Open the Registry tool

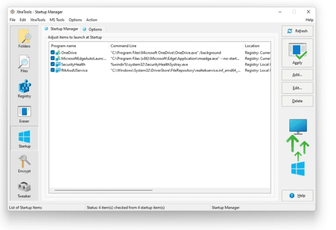[x=24, y=89]
